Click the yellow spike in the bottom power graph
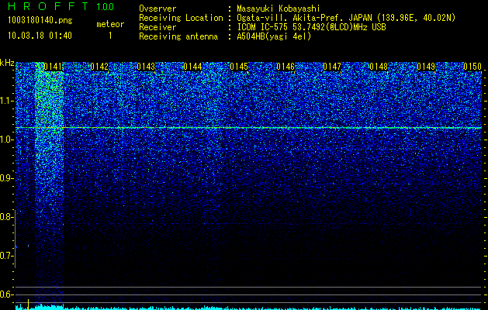The width and height of the screenshot is (488, 310). click(x=29, y=305)
